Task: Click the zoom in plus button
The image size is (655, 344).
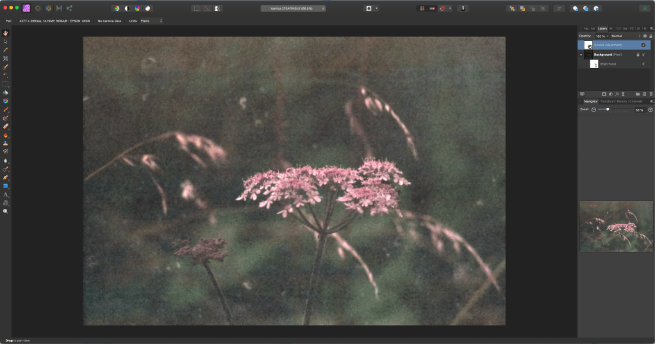Action: pyautogui.click(x=651, y=110)
